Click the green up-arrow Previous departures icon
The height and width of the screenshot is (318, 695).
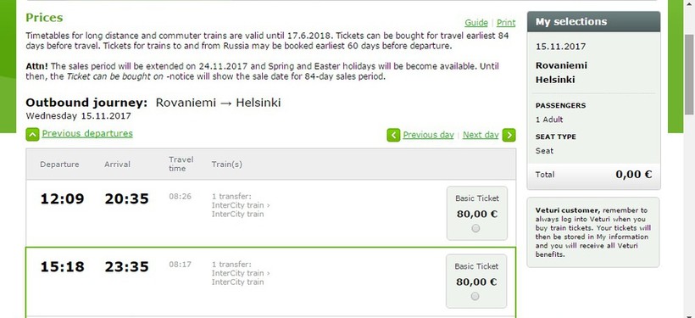pyautogui.click(x=33, y=134)
